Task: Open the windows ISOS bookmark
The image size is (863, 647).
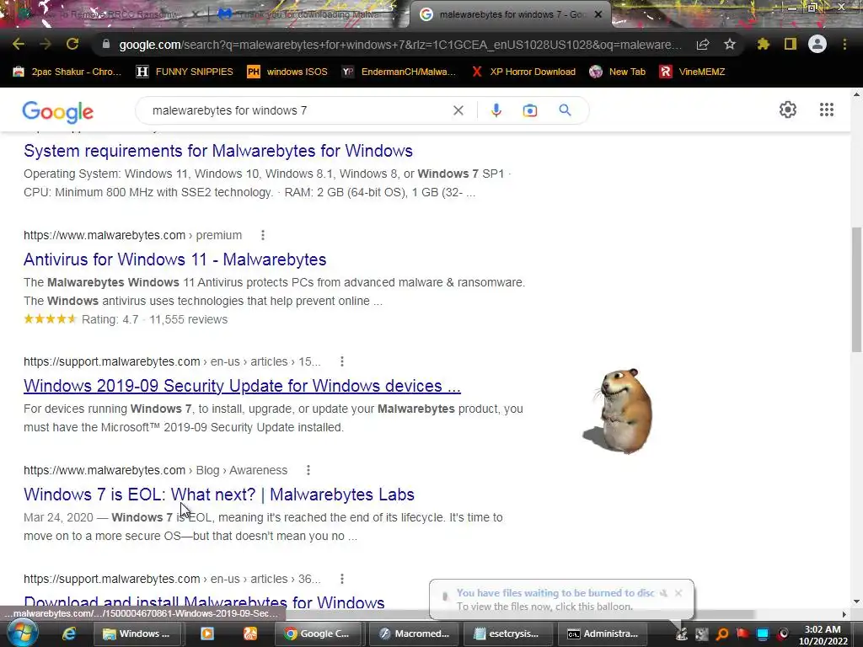Action: 287,72
